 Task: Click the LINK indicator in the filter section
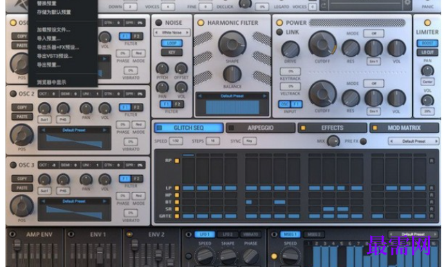(x=279, y=32)
